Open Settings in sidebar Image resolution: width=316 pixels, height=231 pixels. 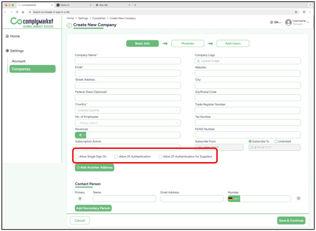coord(15,51)
